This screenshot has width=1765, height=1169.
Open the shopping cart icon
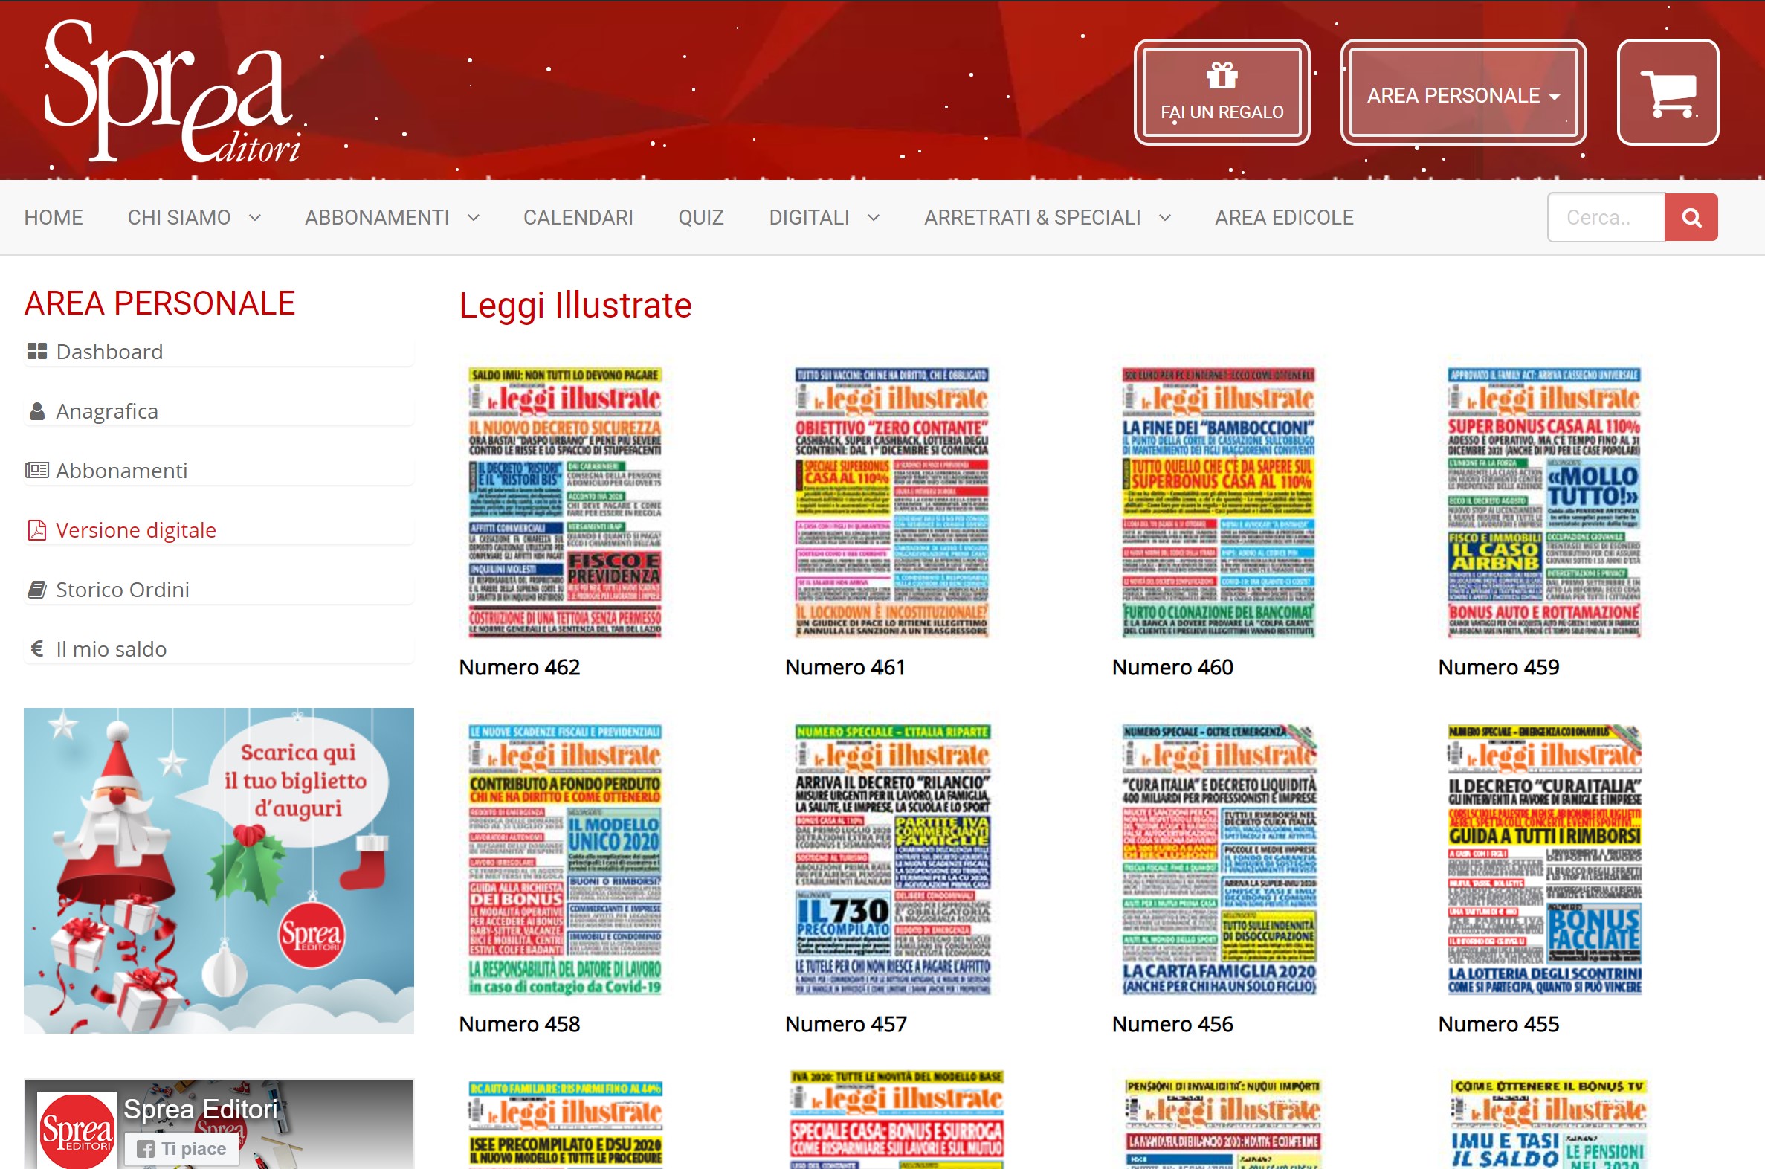[x=1668, y=92]
